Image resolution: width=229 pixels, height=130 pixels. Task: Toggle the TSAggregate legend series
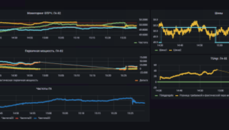[165, 95]
